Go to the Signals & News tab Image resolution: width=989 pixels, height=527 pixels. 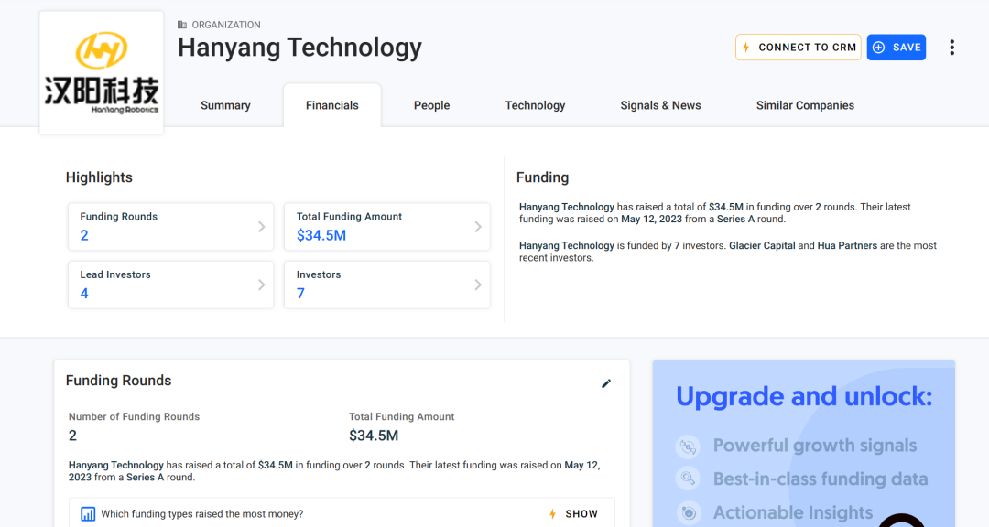coord(660,105)
